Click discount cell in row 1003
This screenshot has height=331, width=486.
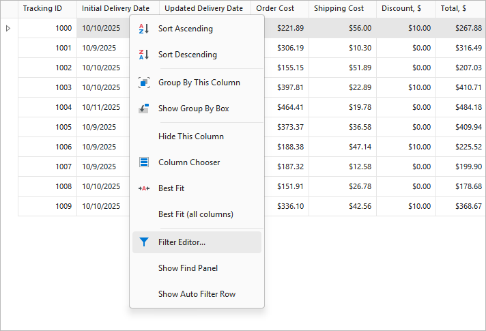pos(406,88)
